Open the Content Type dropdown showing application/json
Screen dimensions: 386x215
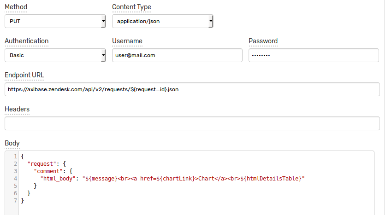pyautogui.click(x=162, y=21)
